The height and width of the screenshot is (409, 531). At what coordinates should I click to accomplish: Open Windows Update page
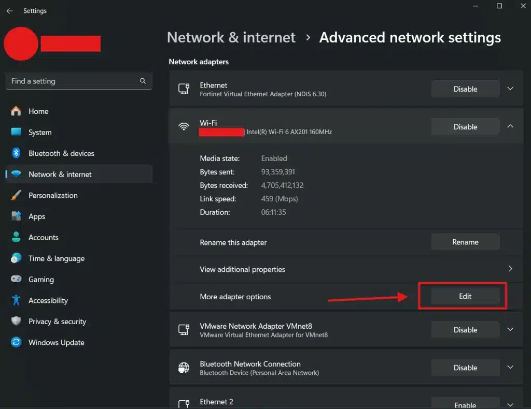[x=79, y=342]
